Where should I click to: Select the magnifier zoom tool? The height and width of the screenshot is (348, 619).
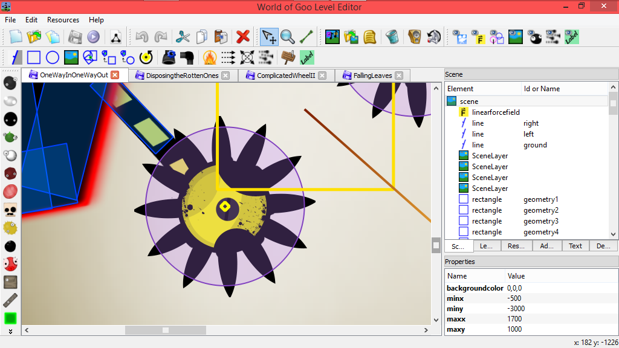[x=287, y=37]
